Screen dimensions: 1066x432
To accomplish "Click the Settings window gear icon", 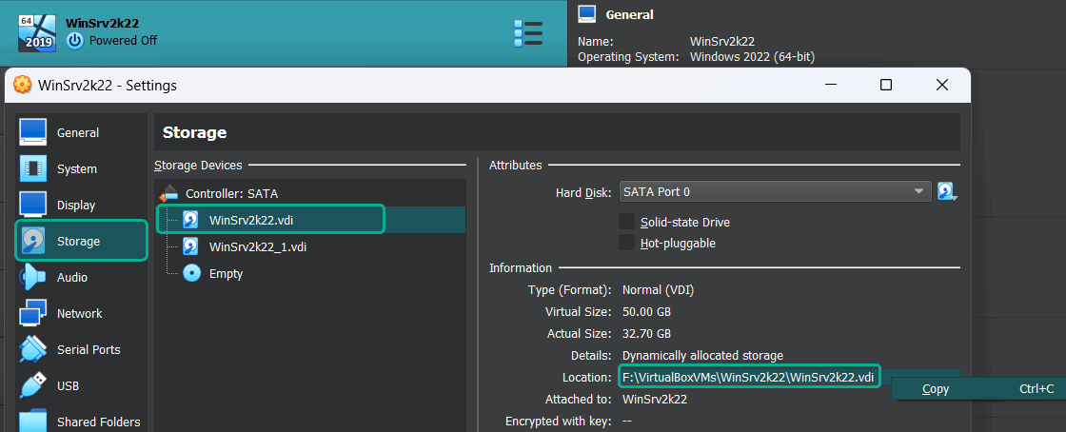I will [x=23, y=85].
